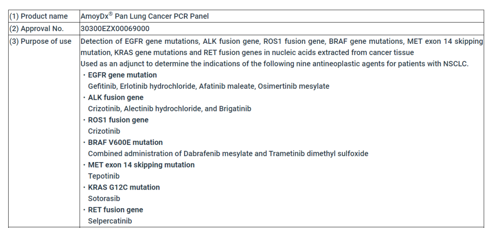The height and width of the screenshot is (228, 489).
Task: Click the Dabrafenib mesylate and Trametinib line
Action: (x=228, y=154)
